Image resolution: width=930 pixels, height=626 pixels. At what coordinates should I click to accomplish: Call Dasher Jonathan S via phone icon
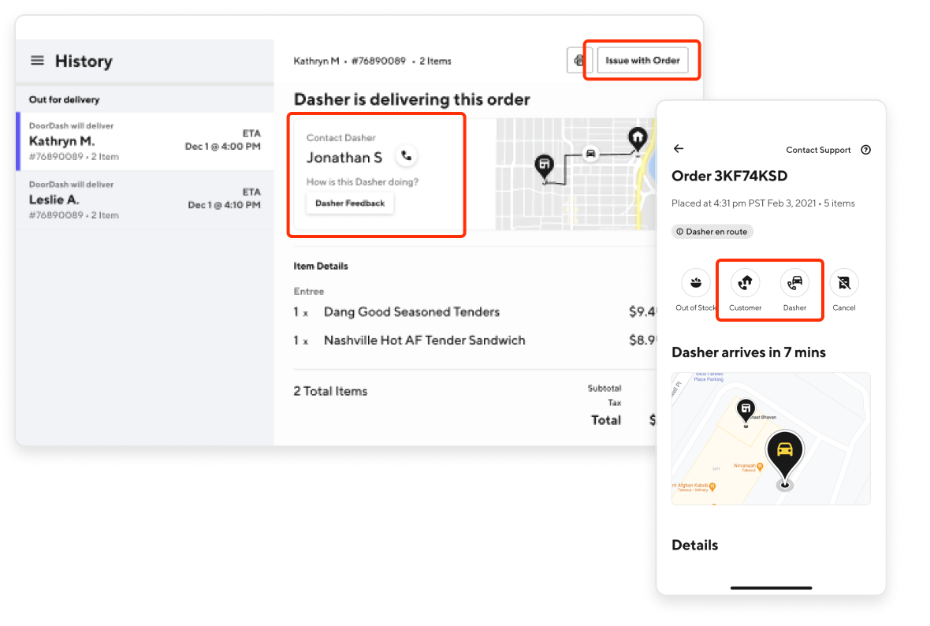406,156
